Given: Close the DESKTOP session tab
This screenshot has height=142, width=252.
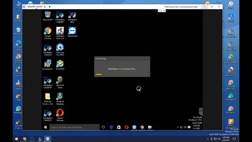Looking at the screenshot, I should pos(45,7).
